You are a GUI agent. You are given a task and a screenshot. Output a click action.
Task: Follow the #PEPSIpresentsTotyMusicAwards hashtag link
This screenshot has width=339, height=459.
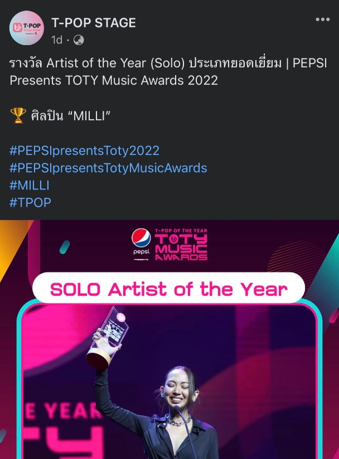coord(108,168)
